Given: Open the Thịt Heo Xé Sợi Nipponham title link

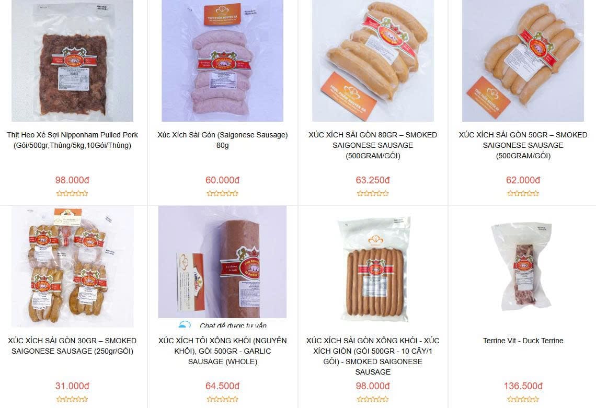Looking at the screenshot, I should [72, 140].
